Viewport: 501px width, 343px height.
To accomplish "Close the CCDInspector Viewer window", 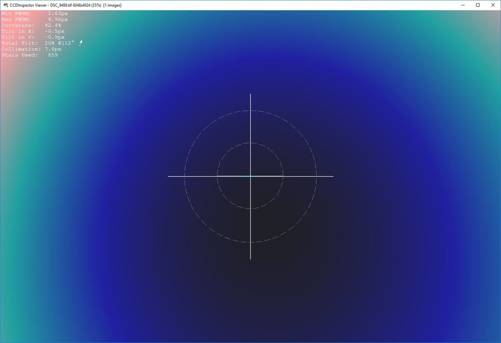I will (x=492, y=5).
